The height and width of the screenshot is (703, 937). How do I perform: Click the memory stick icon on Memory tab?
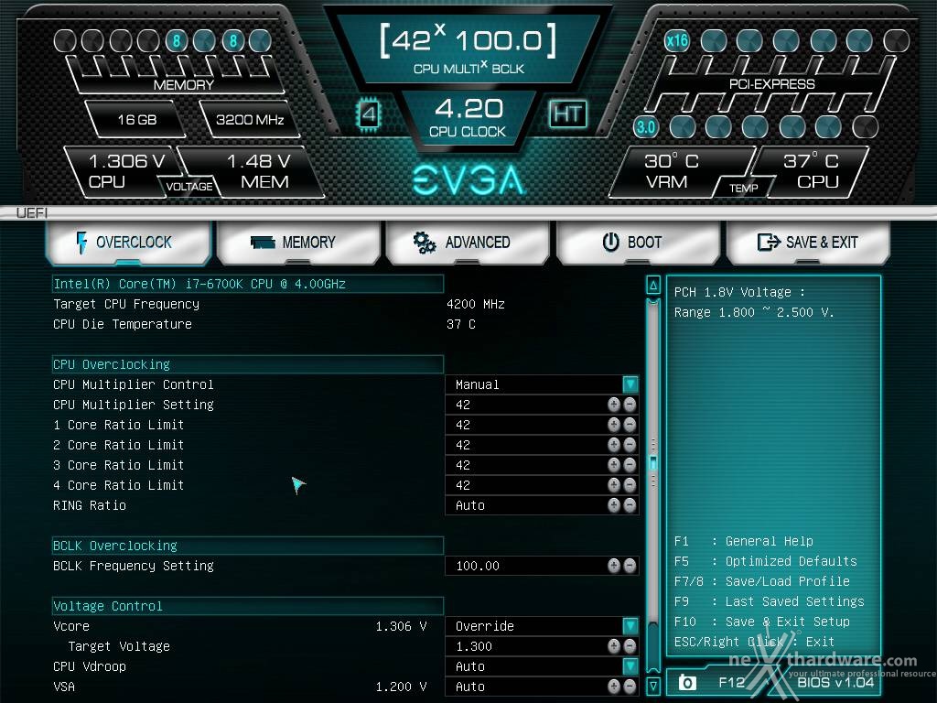point(263,243)
